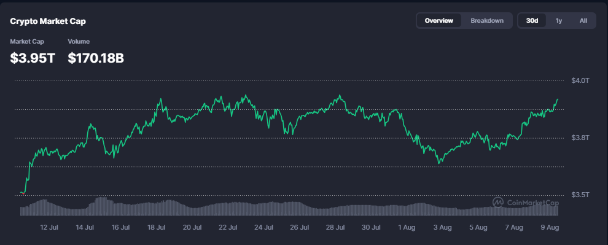Click the 20 Jul date label
This screenshot has width=608, height=245.
coord(192,228)
